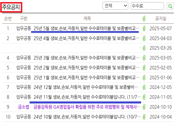Open the 전체 category dropdown
The height and width of the screenshot is (124, 183).
pyautogui.click(x=115, y=6)
